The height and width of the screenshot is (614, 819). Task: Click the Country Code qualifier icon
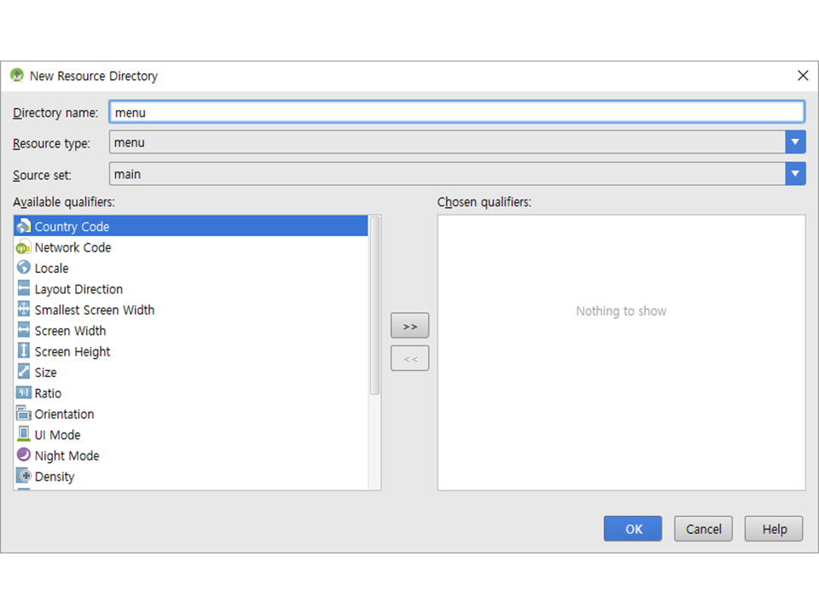(x=23, y=227)
